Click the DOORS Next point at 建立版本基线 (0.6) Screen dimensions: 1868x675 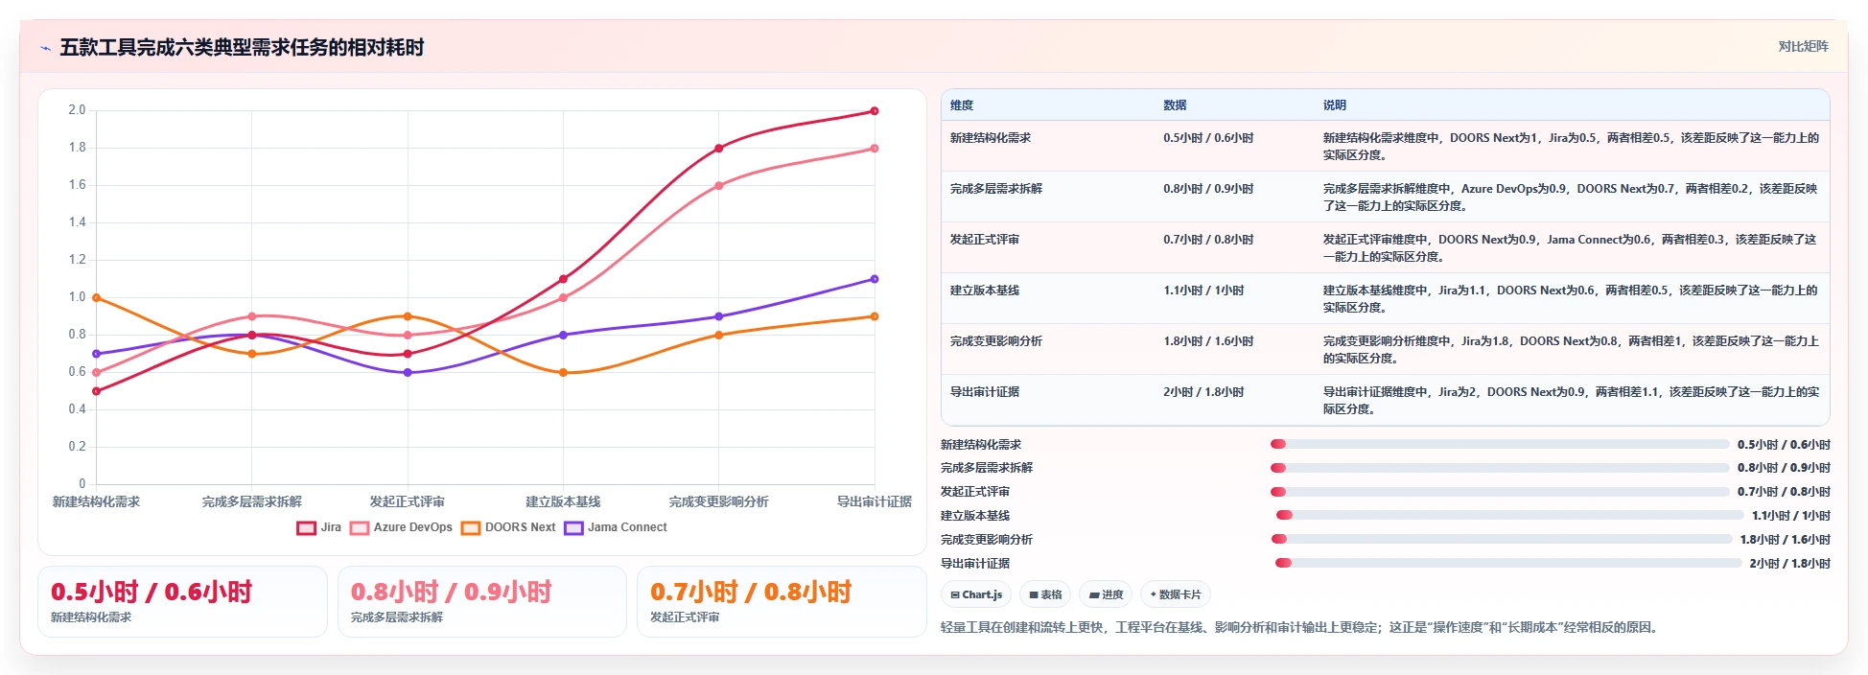(563, 373)
